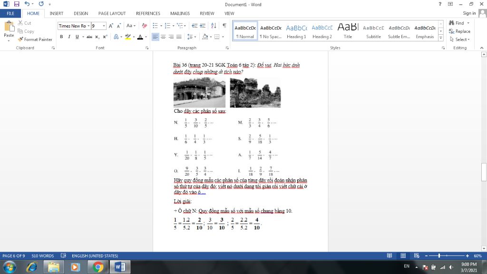
Task: Increase paragraph indent
Action: coord(203,26)
